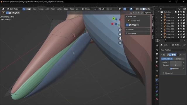
Task: Open the Add Modifier dropdown
Action: 173,50
